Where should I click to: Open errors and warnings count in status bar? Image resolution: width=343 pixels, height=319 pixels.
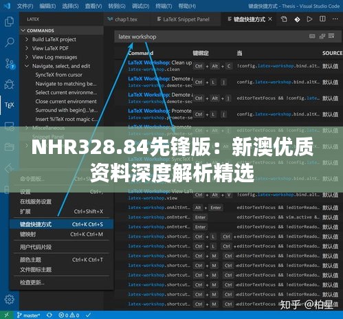69,316
